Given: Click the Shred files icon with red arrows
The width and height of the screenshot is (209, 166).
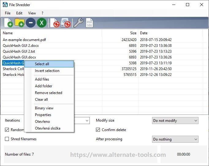Looking at the screenshot, I should (55, 23).
